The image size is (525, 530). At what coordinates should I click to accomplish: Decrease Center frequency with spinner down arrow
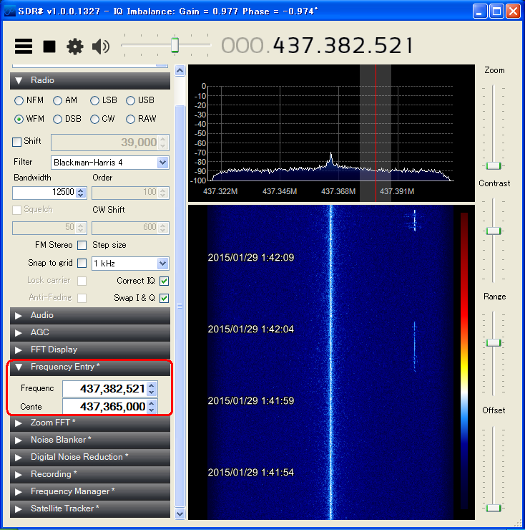click(x=152, y=410)
